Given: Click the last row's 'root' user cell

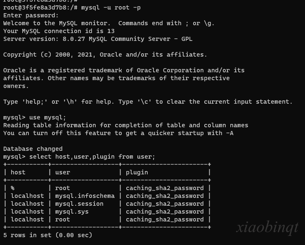Looking at the screenshot, I should pos(62,219).
